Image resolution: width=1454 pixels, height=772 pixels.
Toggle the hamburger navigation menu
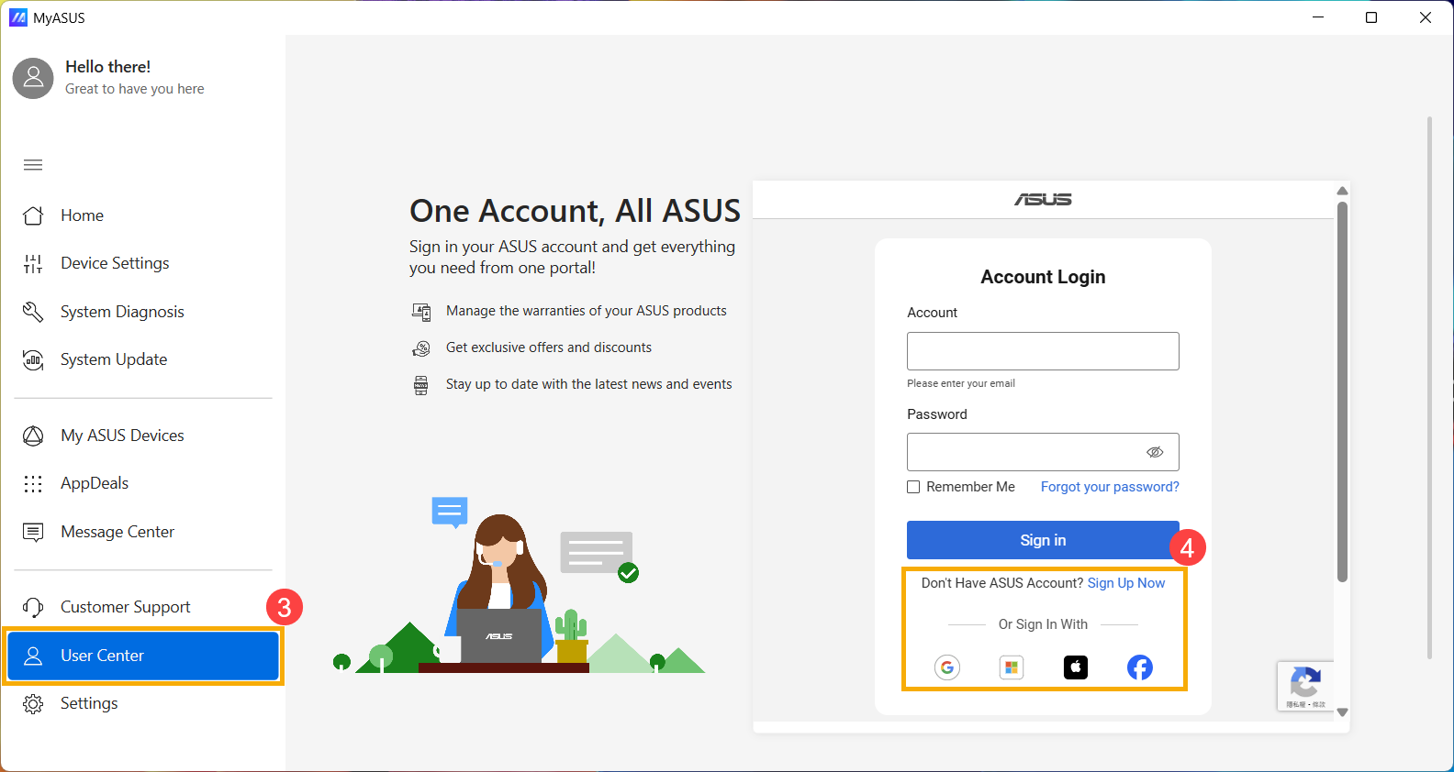(x=33, y=165)
